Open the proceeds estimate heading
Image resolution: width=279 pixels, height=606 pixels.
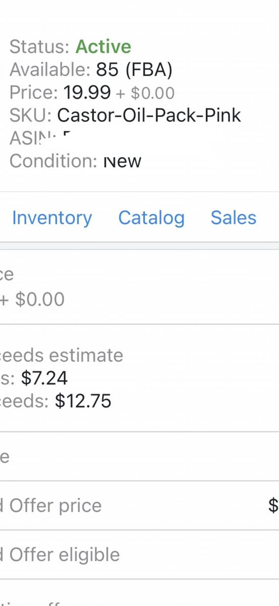(62, 355)
